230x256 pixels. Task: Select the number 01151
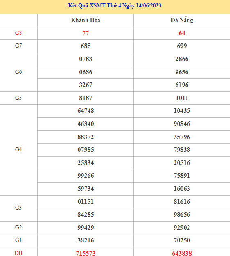click(x=86, y=202)
